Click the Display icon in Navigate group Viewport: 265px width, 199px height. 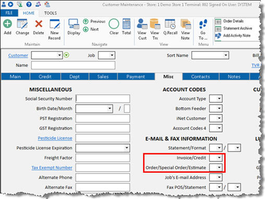(x=74, y=24)
